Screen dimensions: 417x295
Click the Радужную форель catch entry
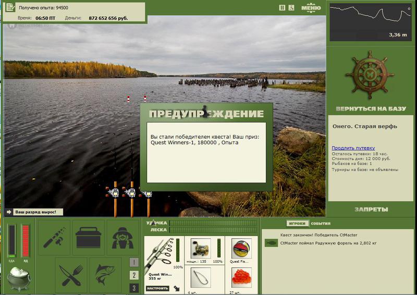328,243
